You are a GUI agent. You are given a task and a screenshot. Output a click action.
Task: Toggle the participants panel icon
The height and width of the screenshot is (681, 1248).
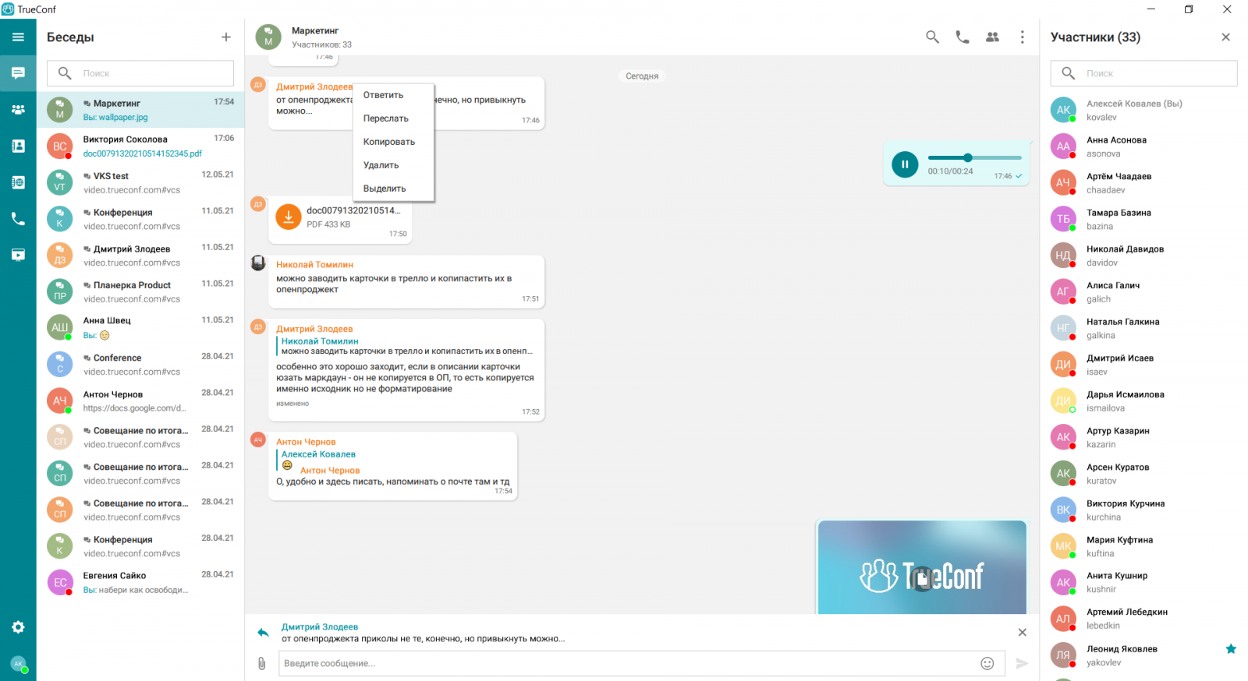pyautogui.click(x=992, y=37)
